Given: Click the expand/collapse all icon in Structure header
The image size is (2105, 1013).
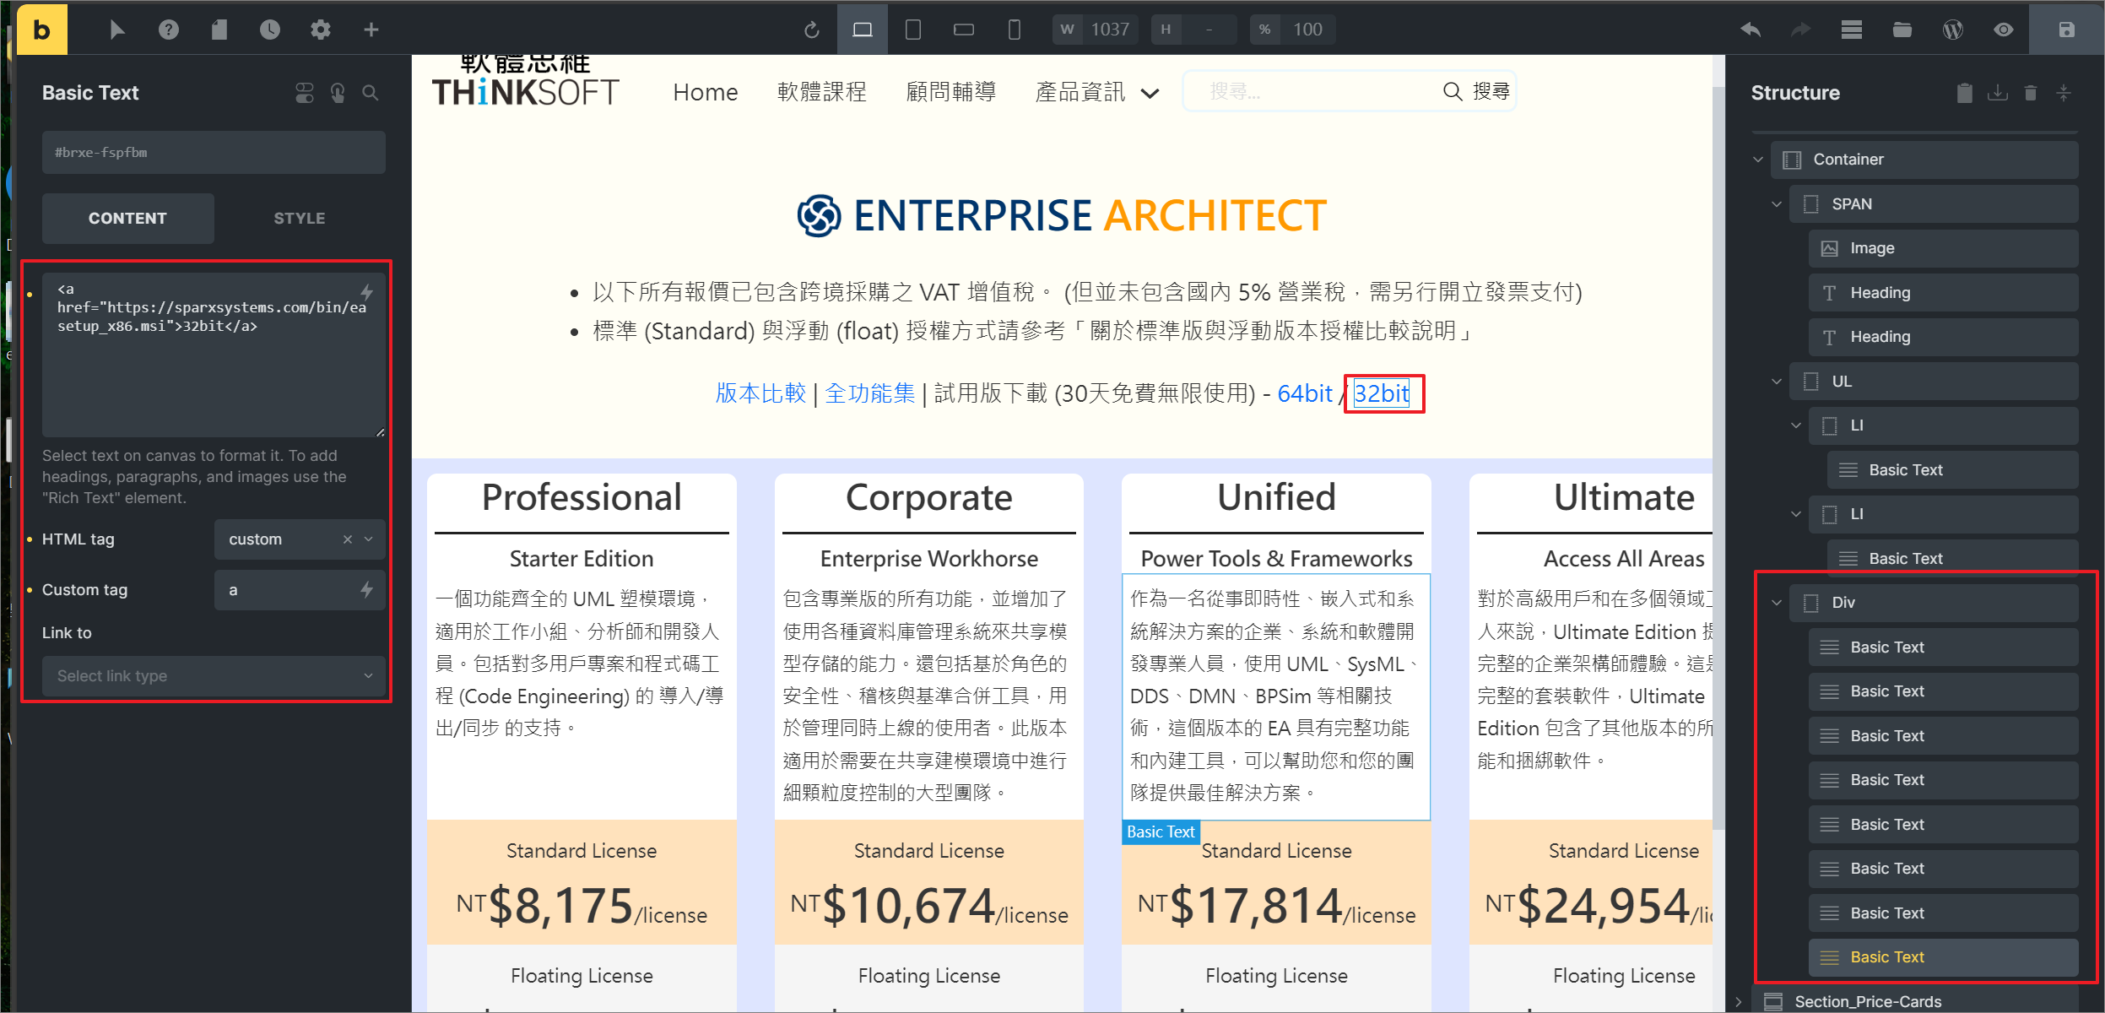Looking at the screenshot, I should coord(2064,93).
